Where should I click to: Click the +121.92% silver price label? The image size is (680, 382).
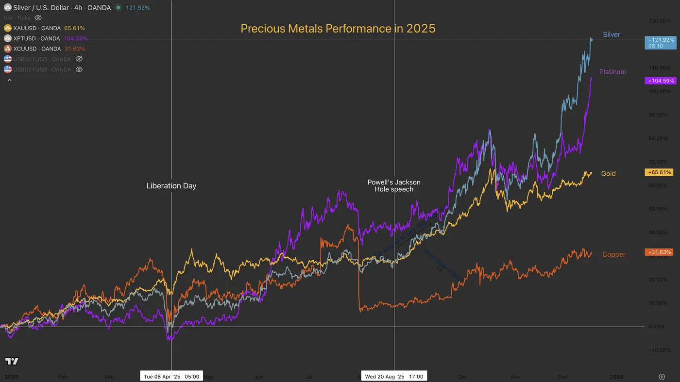click(x=660, y=40)
